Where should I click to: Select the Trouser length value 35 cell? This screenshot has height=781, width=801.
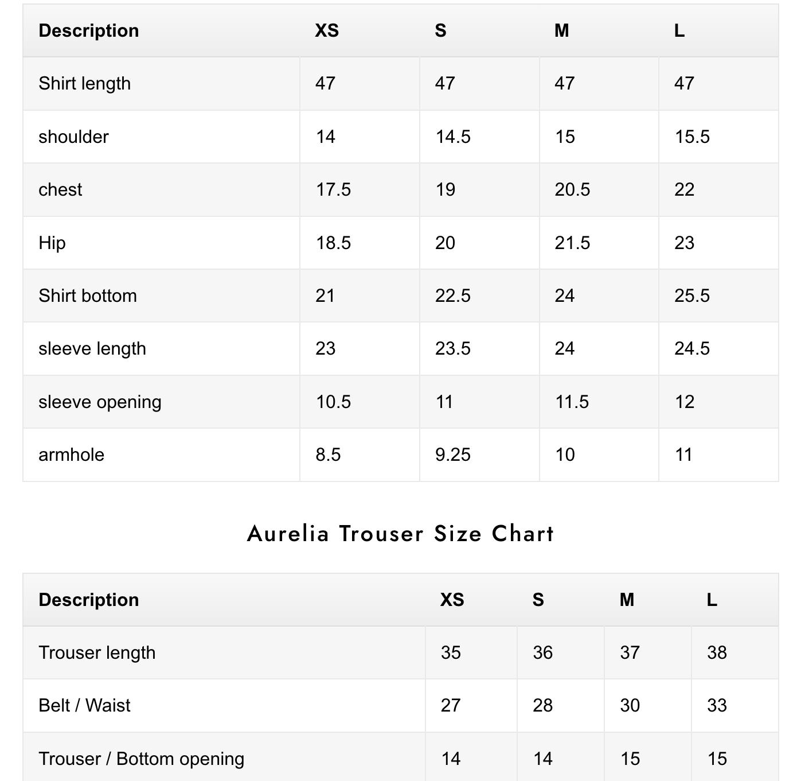(x=451, y=653)
